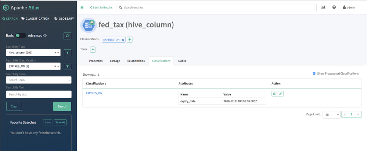The width and height of the screenshot is (367, 151).
Task: Click the Action column header
Action: [x=276, y=83]
